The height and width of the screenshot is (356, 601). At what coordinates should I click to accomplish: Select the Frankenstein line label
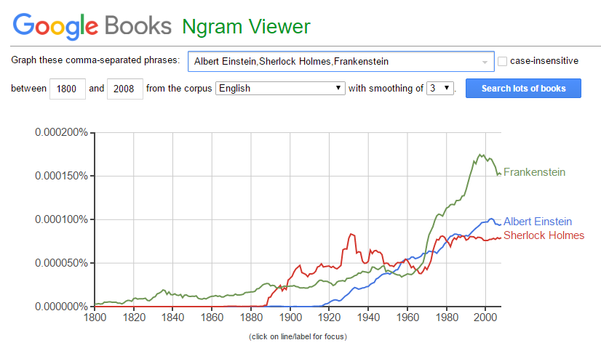tap(534, 172)
